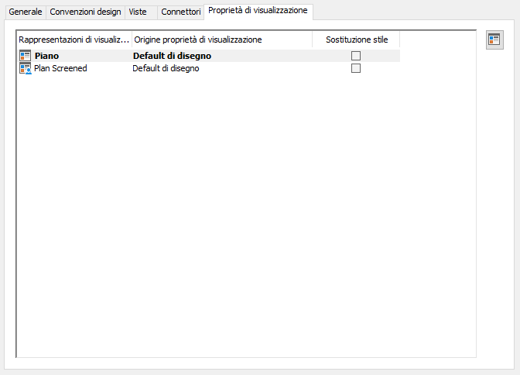Select the Plan Screened row label
Viewport: 520px width, 375px height.
[x=60, y=68]
